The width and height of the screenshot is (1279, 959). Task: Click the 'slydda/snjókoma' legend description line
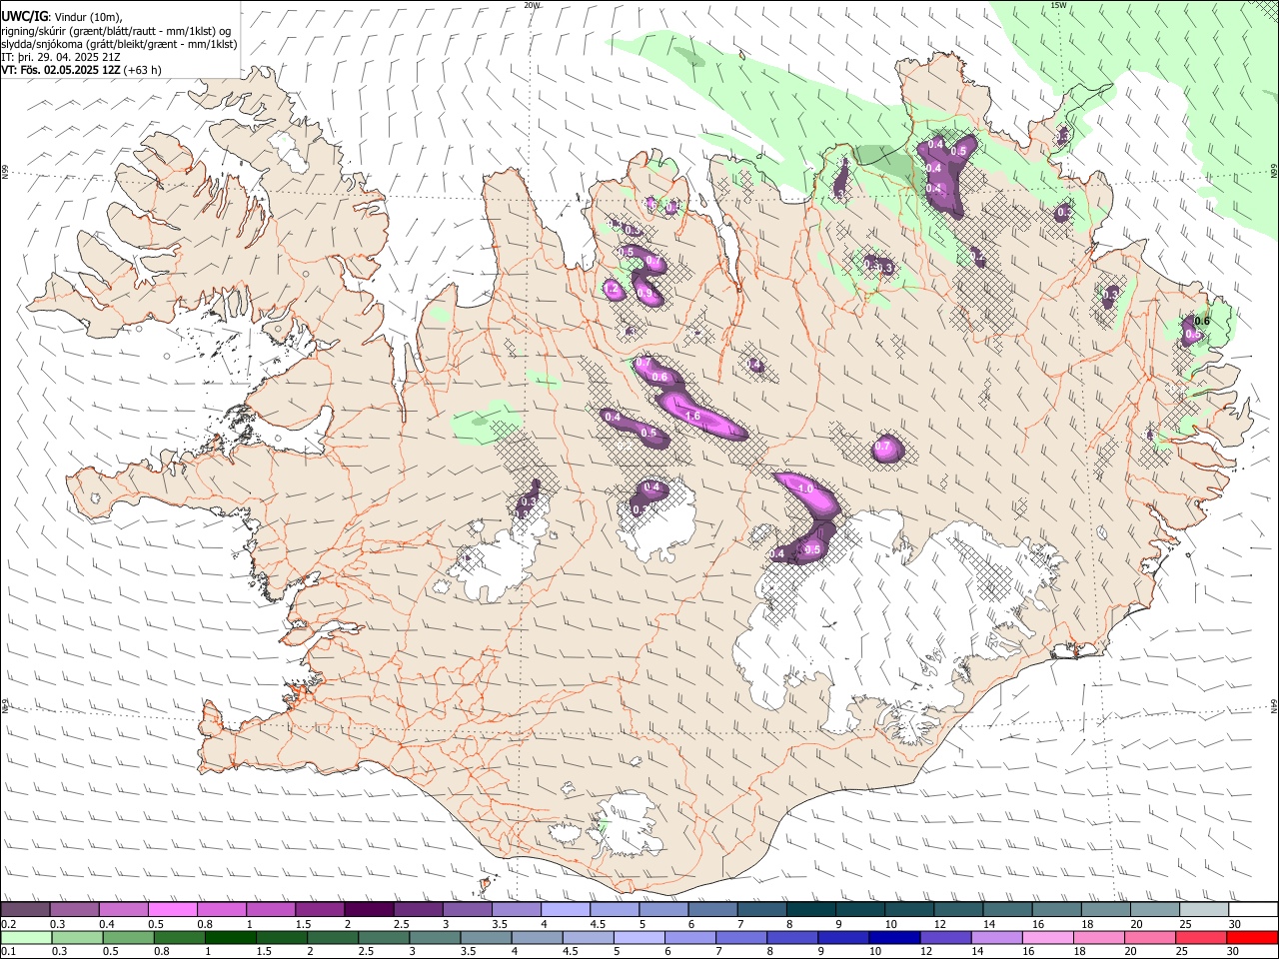(x=119, y=44)
